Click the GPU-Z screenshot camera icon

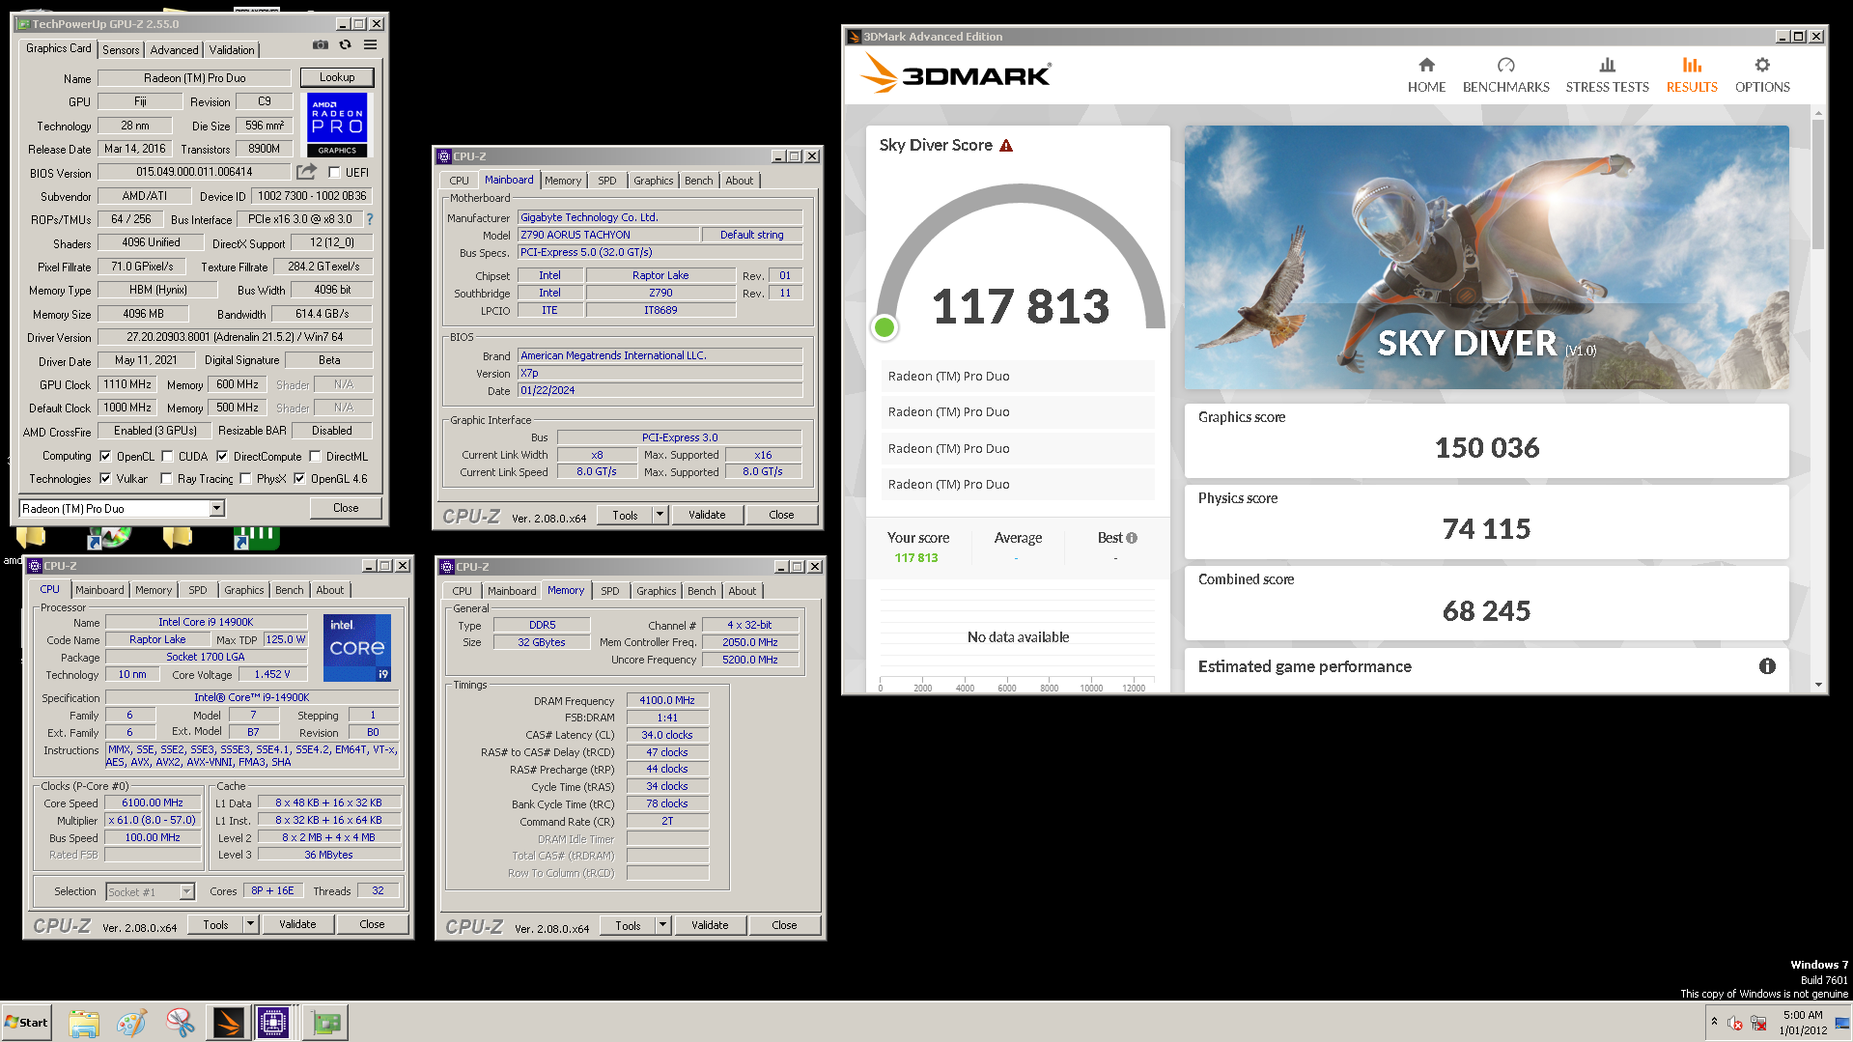[321, 45]
